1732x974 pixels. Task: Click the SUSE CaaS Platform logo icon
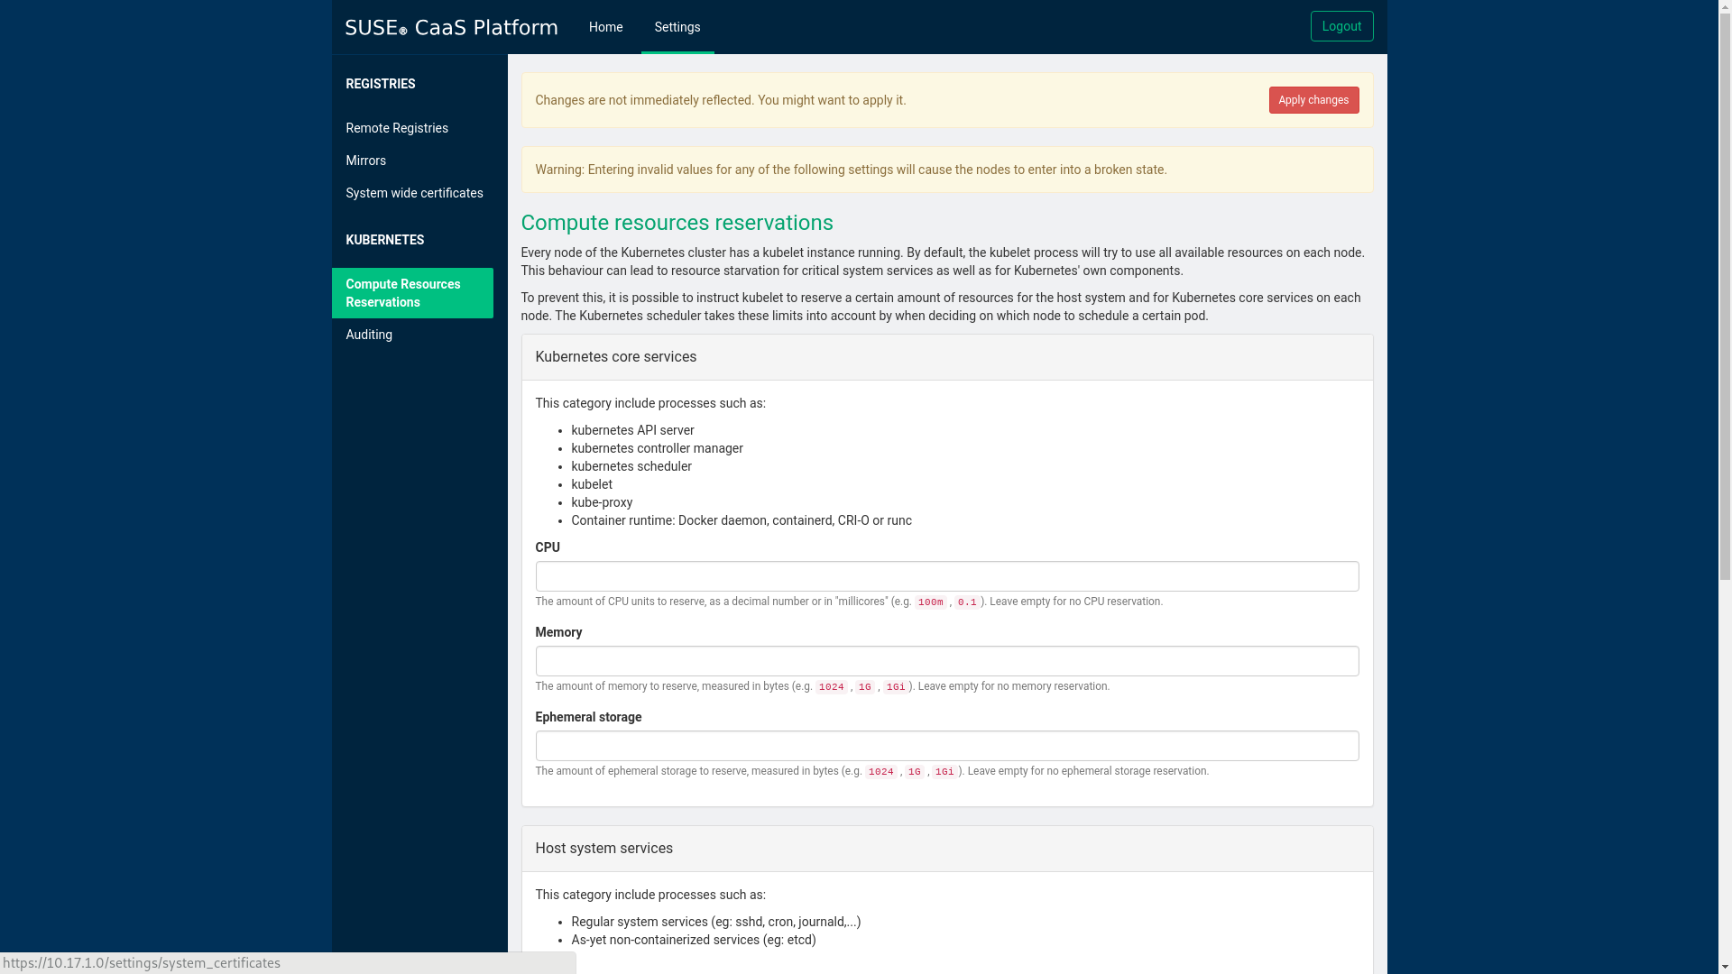click(451, 26)
